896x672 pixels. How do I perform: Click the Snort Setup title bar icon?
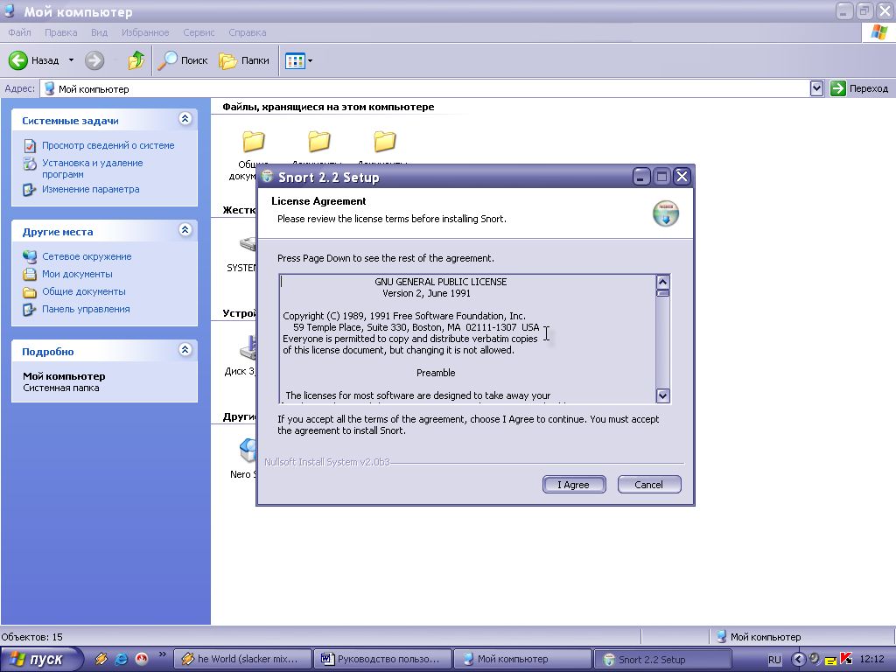coord(267,177)
